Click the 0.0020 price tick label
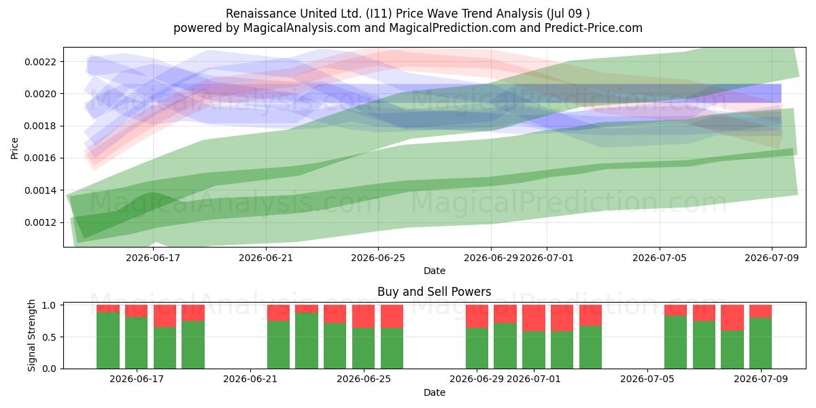 pos(41,94)
